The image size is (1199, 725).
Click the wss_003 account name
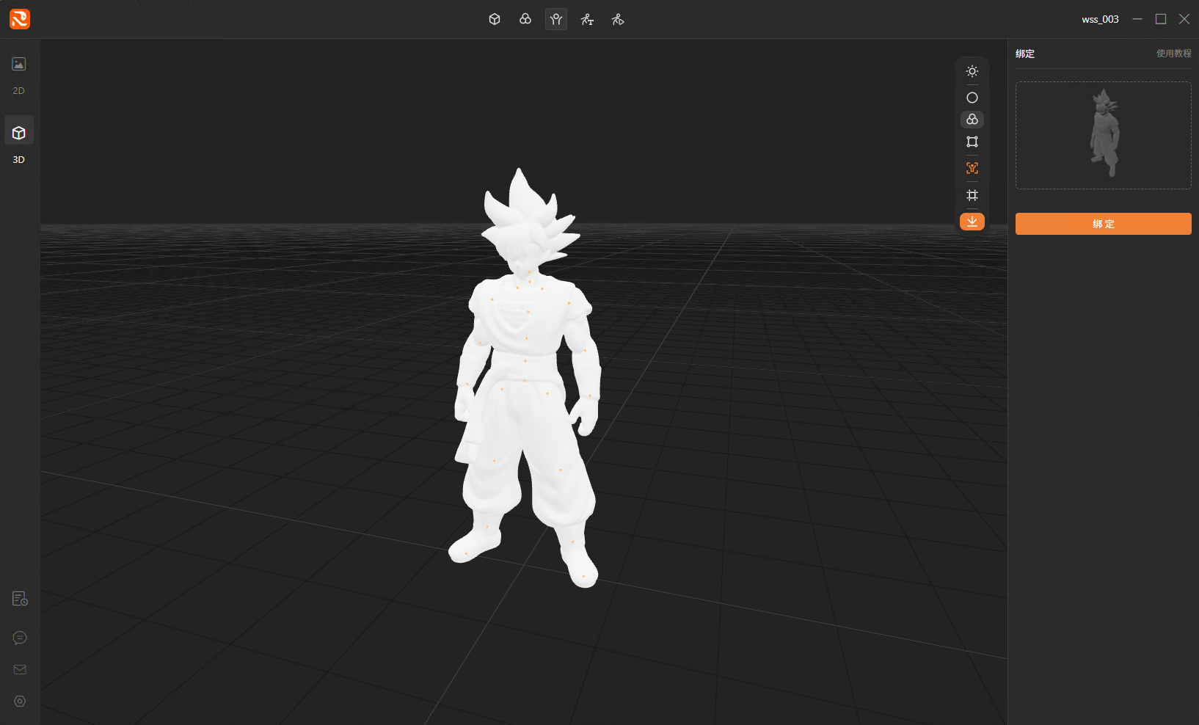[x=1100, y=20]
